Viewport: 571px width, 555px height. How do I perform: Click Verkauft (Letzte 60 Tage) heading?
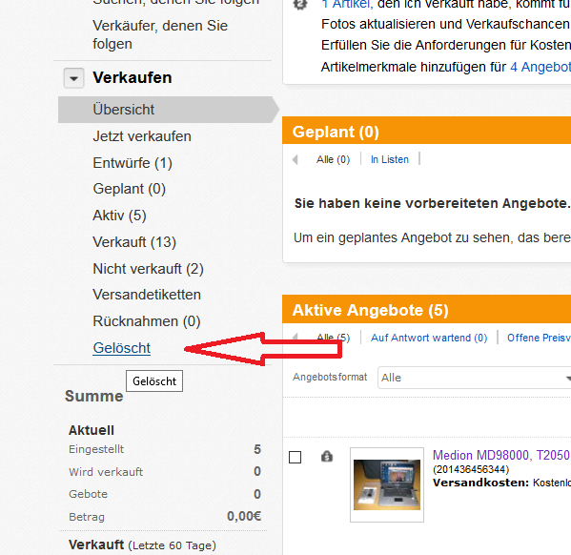(142, 545)
